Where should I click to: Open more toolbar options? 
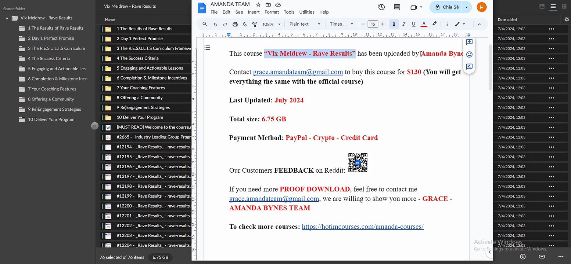(447, 24)
